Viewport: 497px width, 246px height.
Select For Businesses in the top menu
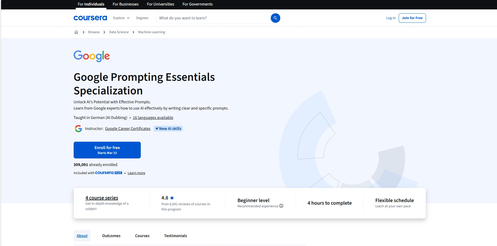tap(126, 4)
